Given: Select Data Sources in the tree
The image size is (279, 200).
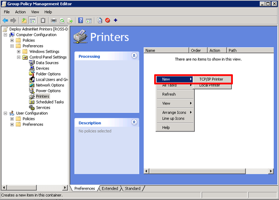Looking at the screenshot, I should (47, 62).
